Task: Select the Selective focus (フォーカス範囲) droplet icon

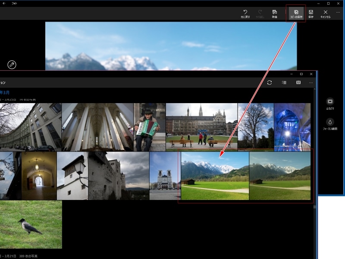Action: coord(330,122)
